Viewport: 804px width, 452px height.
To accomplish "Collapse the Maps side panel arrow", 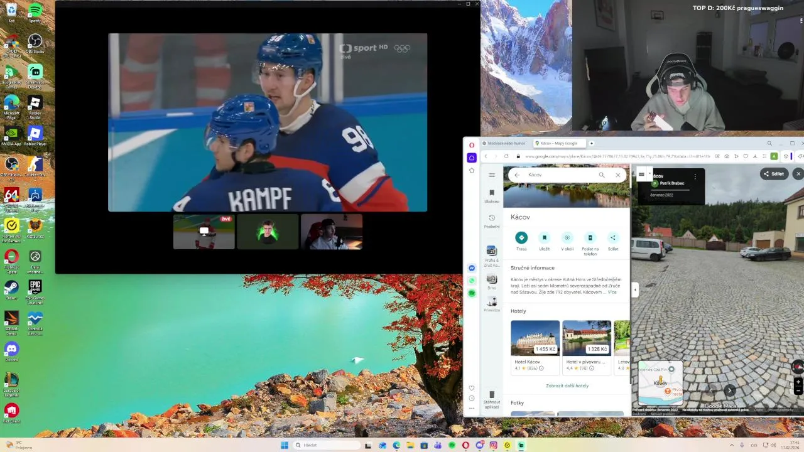I will click(x=634, y=289).
